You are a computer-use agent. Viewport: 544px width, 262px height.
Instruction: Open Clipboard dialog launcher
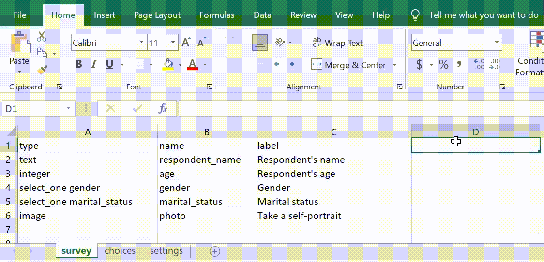tap(60, 87)
